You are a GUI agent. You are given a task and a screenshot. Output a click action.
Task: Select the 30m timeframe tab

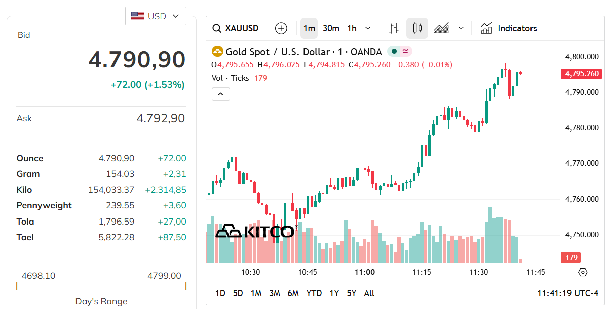pyautogui.click(x=331, y=28)
